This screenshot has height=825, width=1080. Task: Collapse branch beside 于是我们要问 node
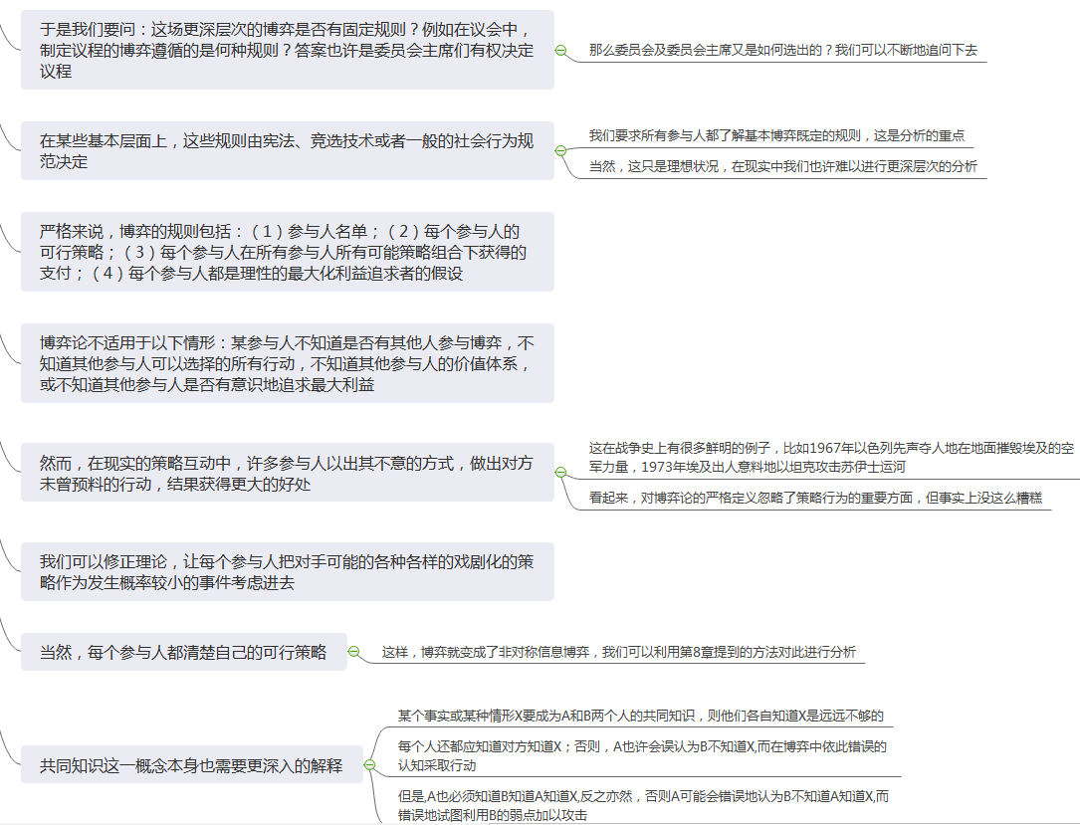pyautogui.click(x=560, y=51)
